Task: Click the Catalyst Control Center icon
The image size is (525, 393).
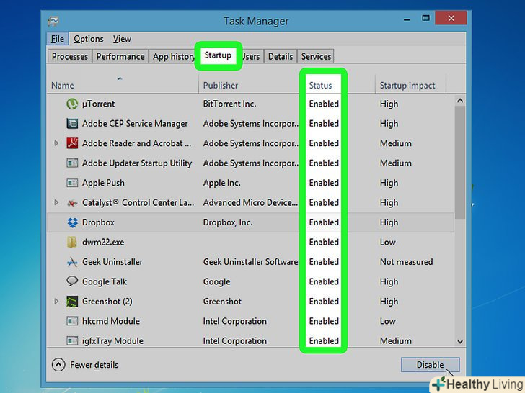Action: [72, 203]
